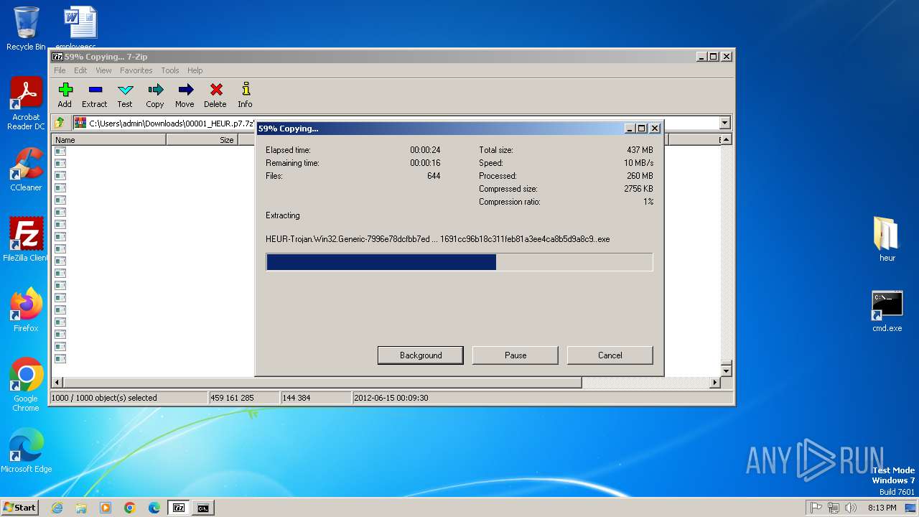Pause the extraction
This screenshot has height=517, width=919.
point(516,355)
